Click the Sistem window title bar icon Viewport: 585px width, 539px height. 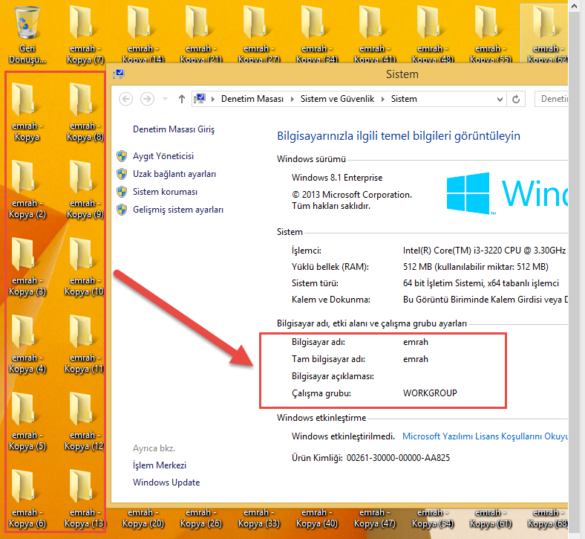[119, 74]
